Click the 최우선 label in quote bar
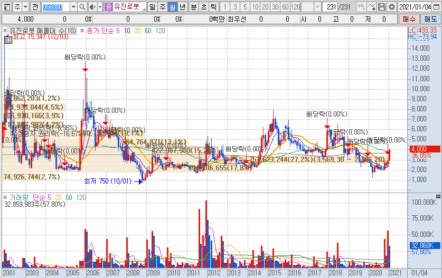The height and width of the screenshot is (278, 442). click(237, 19)
